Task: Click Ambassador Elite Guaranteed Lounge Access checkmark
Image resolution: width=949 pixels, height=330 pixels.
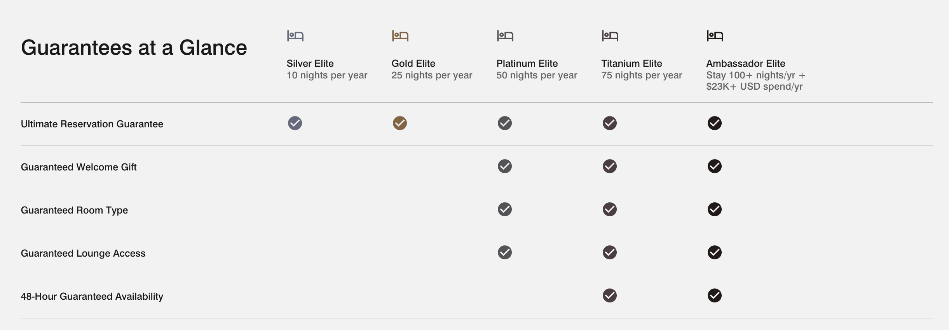Action: [x=715, y=252]
